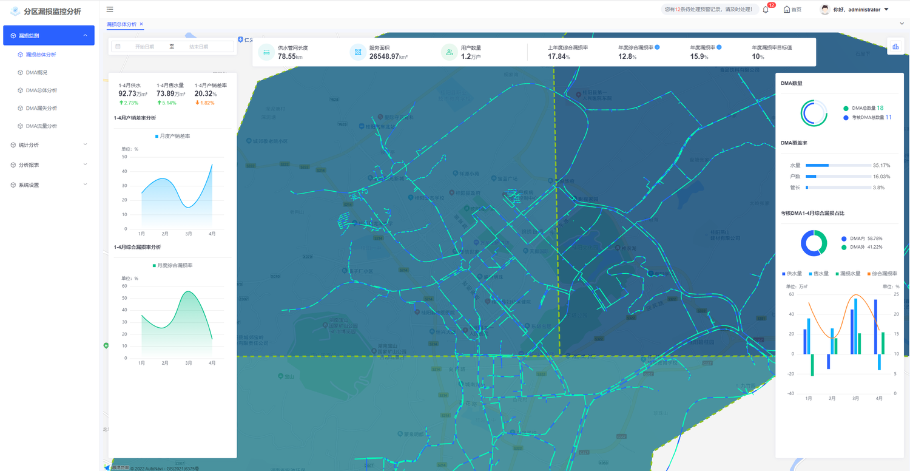Open the notification bell with 12 alerts
This screenshot has width=910, height=471.
[766, 10]
